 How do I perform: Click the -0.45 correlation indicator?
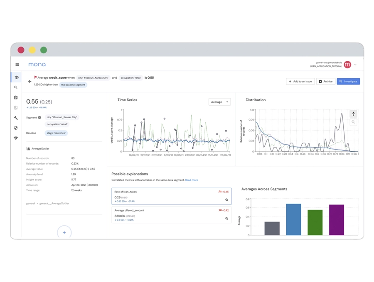click(x=224, y=192)
